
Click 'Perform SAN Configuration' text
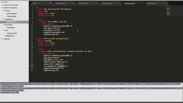(56, 39)
